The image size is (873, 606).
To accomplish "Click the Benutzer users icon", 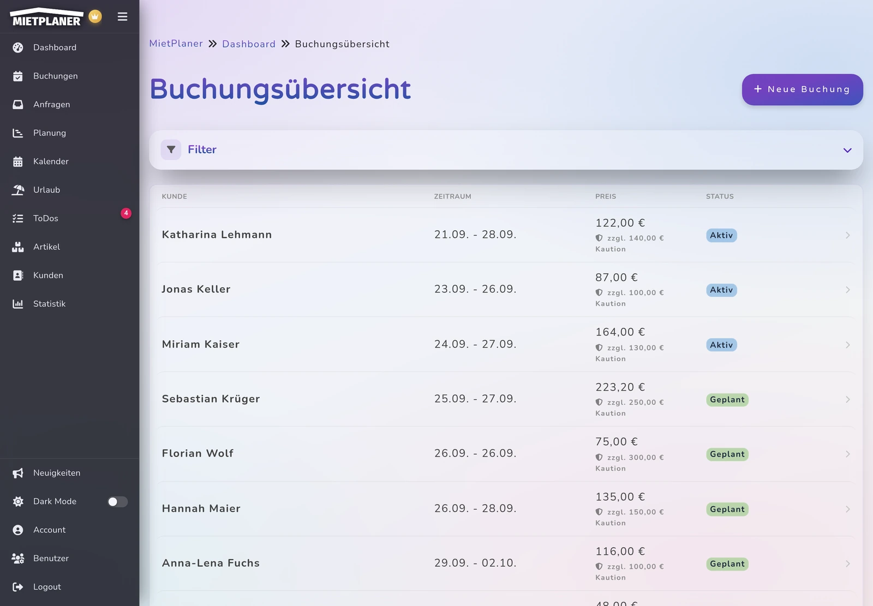I will coord(18,559).
